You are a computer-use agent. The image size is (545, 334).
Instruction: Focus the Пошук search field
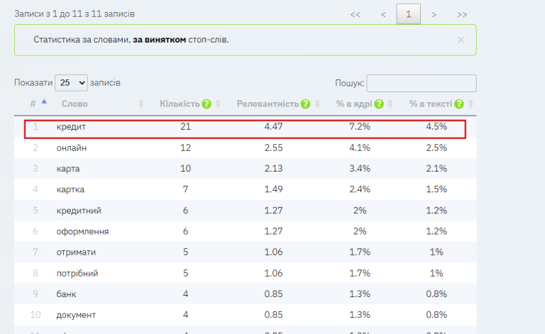click(x=422, y=84)
